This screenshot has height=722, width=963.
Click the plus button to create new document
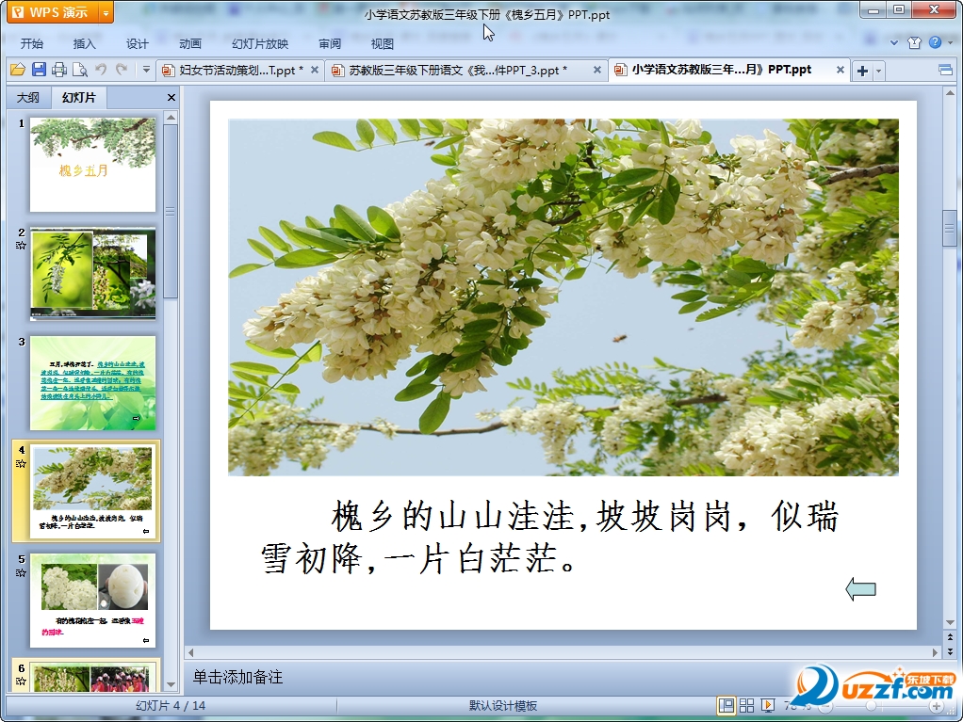pos(862,71)
